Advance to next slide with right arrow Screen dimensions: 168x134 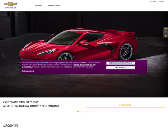click(165, 54)
